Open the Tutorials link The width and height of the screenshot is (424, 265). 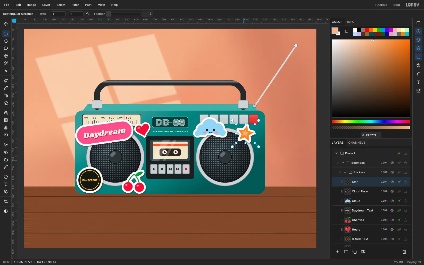point(381,5)
